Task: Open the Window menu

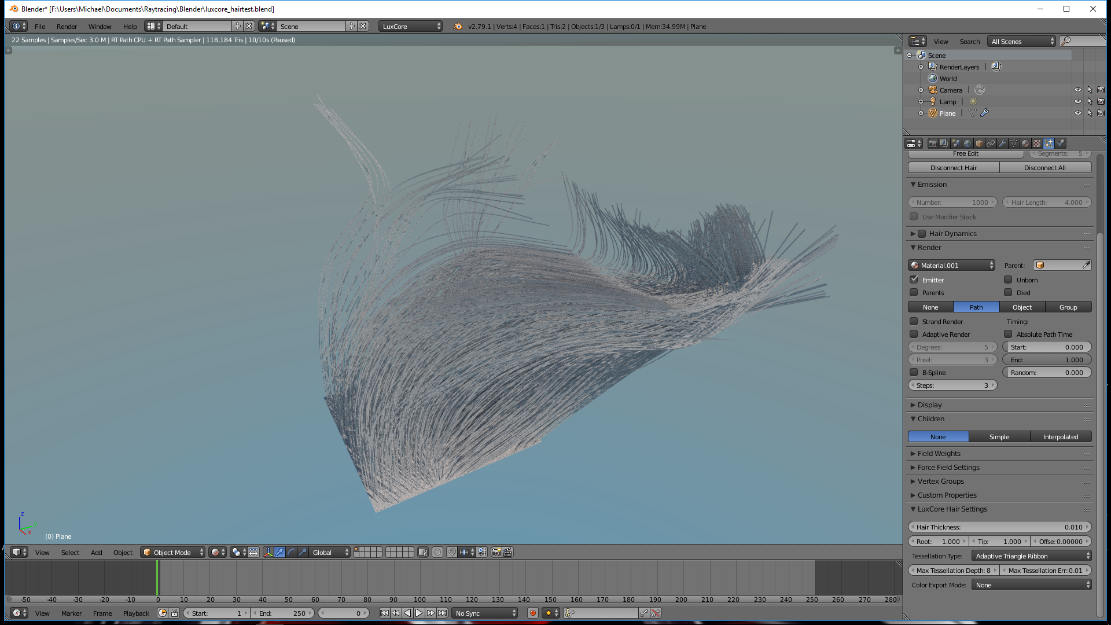Action: [100, 26]
